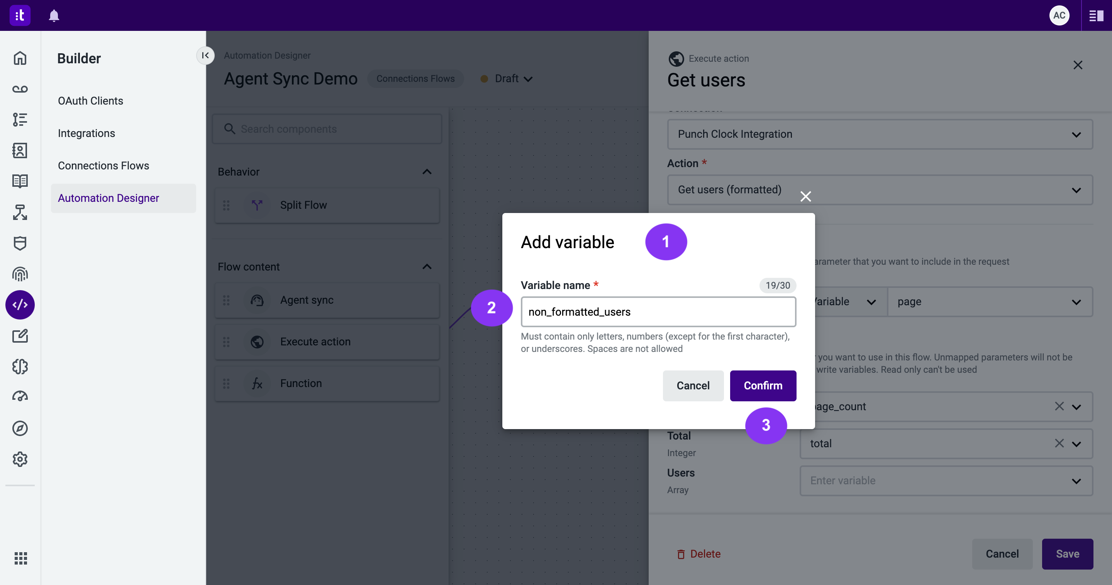Clear the total variable mapping
The image size is (1112, 585).
1059,443
